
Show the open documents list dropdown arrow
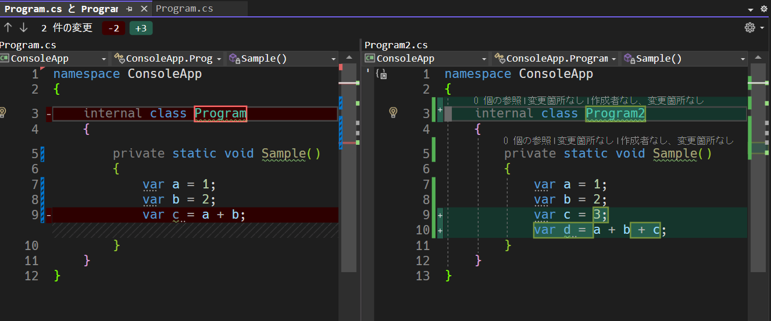751,10
